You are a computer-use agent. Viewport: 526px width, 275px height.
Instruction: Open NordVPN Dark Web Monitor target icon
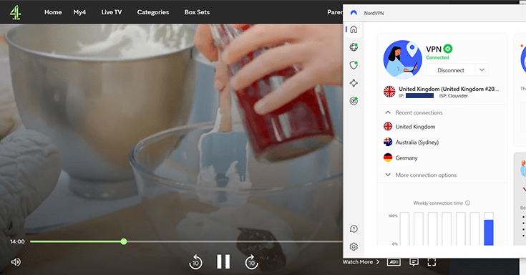click(x=354, y=100)
